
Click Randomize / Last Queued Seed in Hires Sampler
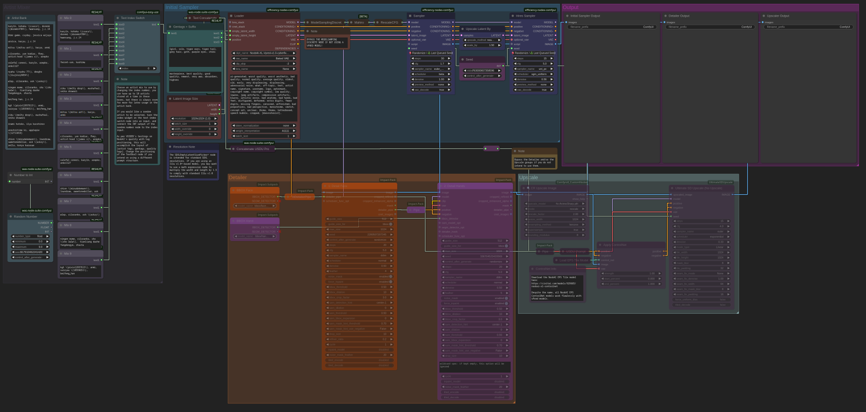click(534, 53)
